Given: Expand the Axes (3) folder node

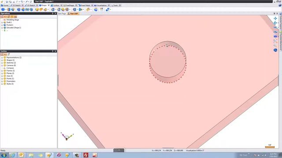Looking at the screenshot, I should click(x=2, y=76).
